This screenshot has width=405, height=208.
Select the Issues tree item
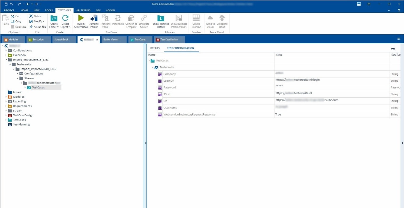[x=17, y=92]
